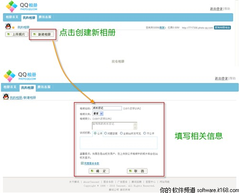239x193 pixels.
Task: Click 退出登录 on the lower page
Action: 221,78
